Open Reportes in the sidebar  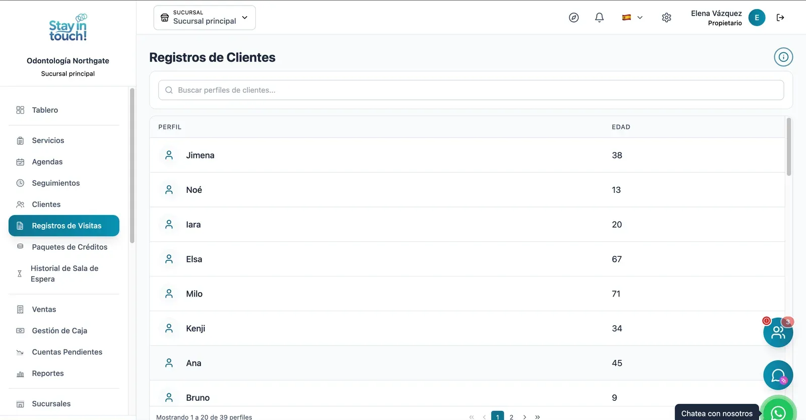pos(64,373)
